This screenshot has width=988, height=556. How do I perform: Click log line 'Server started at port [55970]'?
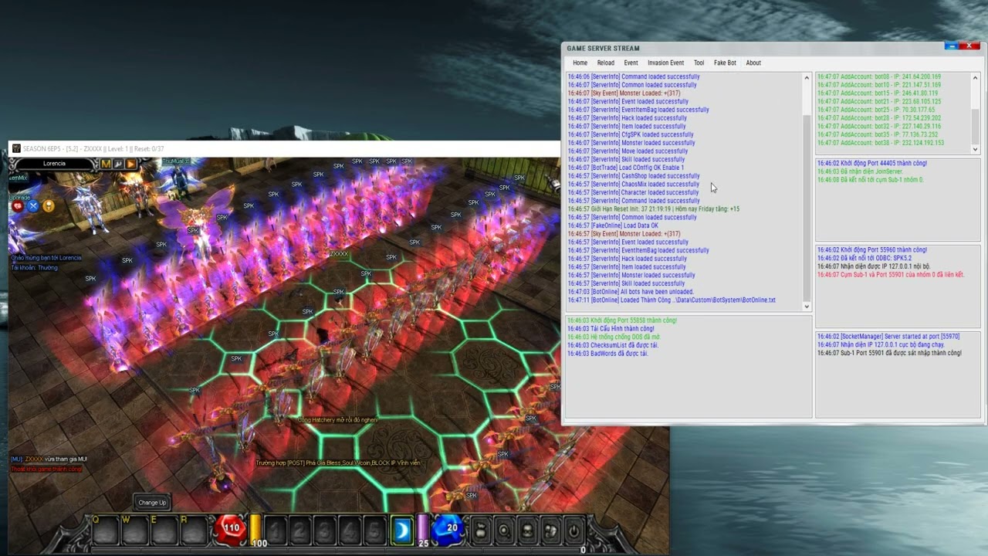888,337
